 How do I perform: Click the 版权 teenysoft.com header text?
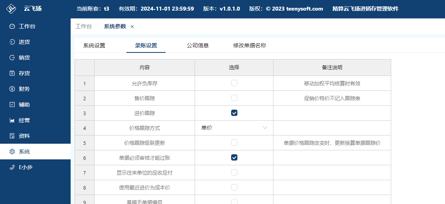pyautogui.click(x=286, y=9)
